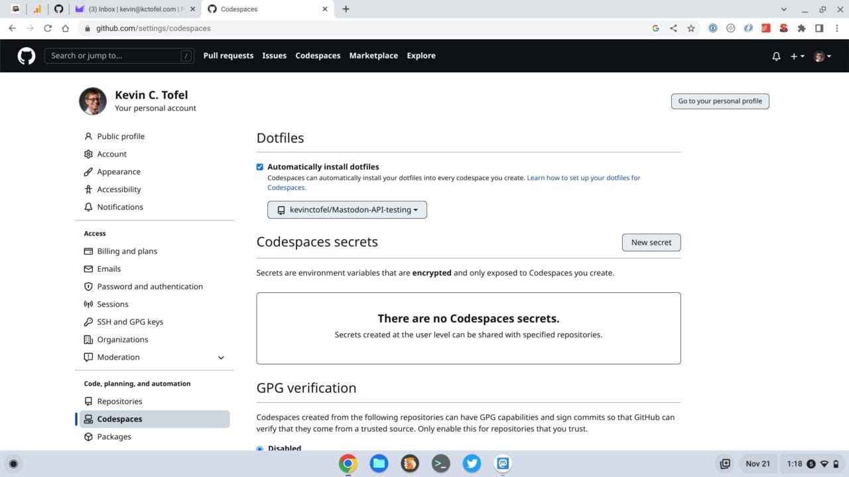
Task: Open the plus create-new dropdown
Action: [x=797, y=56]
